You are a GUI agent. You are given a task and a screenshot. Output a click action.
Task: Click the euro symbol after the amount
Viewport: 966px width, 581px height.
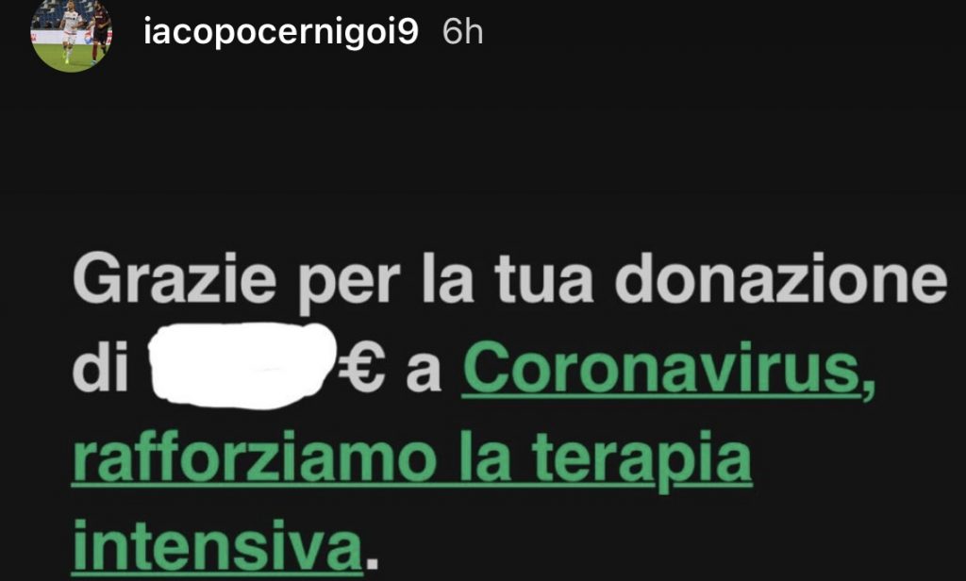362,371
